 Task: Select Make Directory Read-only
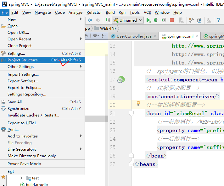[x=42, y=156]
